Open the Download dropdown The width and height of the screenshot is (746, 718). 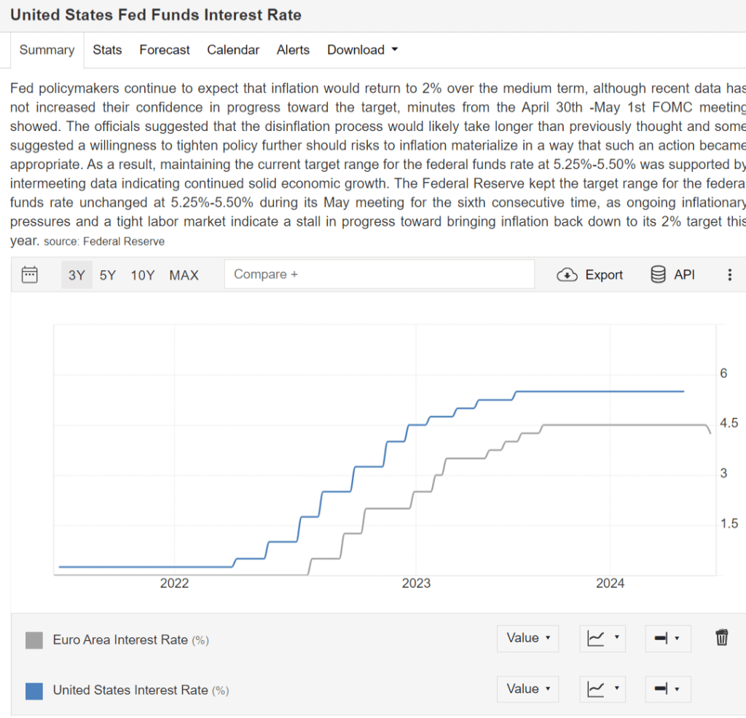(x=362, y=50)
